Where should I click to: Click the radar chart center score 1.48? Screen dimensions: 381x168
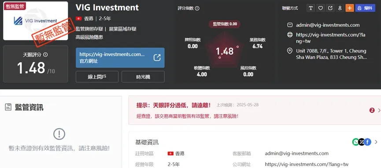pos(225,51)
